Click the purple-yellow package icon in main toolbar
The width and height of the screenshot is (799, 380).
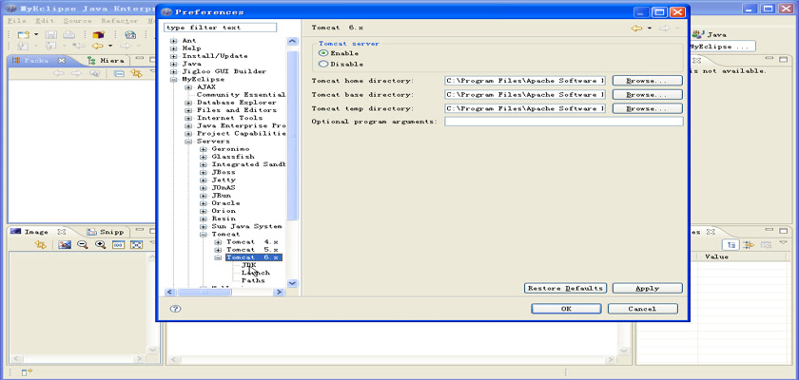[98, 34]
